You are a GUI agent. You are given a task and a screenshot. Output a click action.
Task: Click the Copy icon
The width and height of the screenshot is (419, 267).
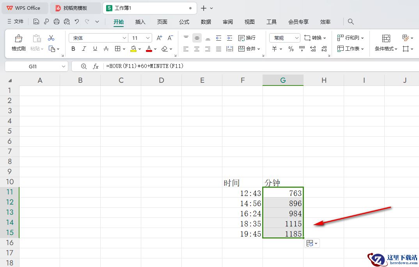(51, 49)
